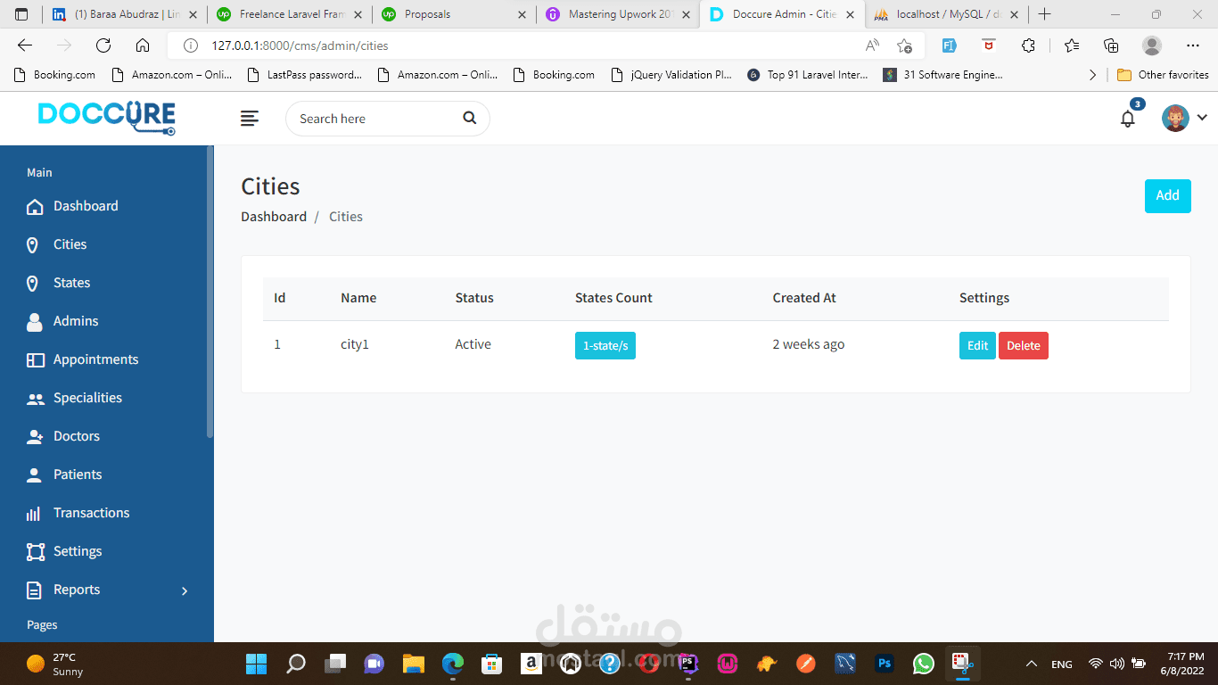Click the Doccure logo
1218x685 pixels.
tap(106, 117)
